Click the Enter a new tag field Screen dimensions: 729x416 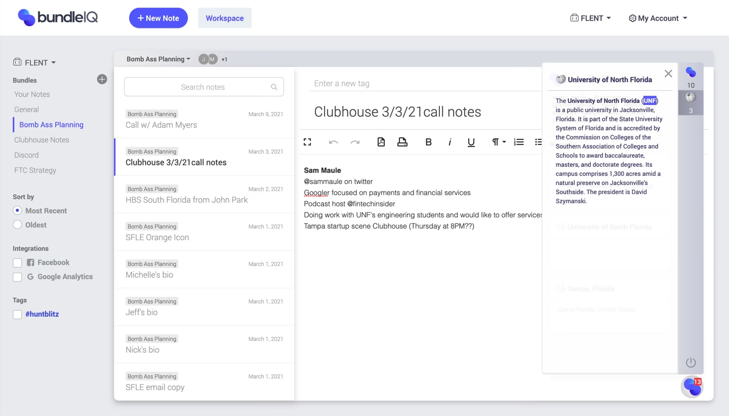(425, 84)
